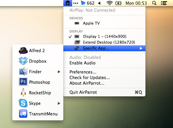Click the AirParrot menu bar icon
Viewport: 173px width, 128px height.
68,3
